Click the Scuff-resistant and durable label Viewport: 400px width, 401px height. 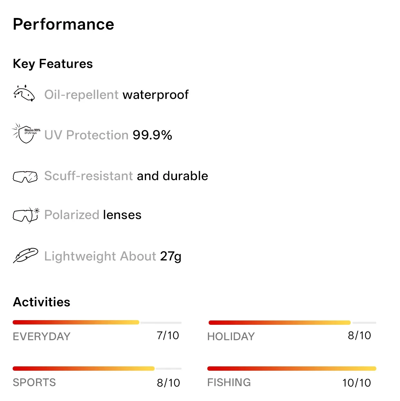(x=126, y=176)
